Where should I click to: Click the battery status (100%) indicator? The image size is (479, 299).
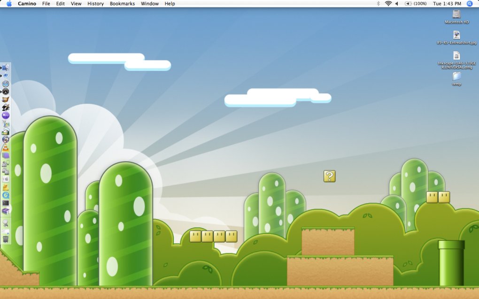[x=416, y=4]
